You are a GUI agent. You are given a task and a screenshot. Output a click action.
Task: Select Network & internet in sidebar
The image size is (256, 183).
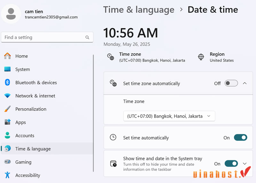47,96
